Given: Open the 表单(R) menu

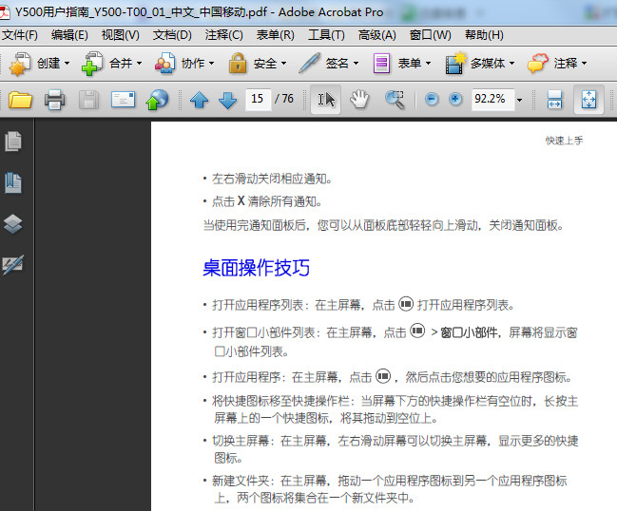Looking at the screenshot, I should point(275,35).
